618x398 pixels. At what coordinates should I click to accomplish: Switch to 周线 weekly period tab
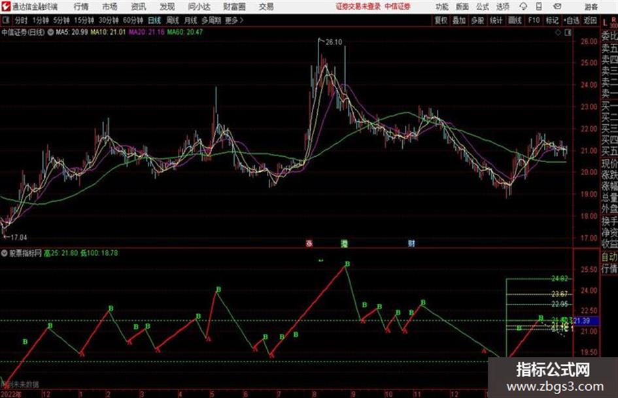173,20
